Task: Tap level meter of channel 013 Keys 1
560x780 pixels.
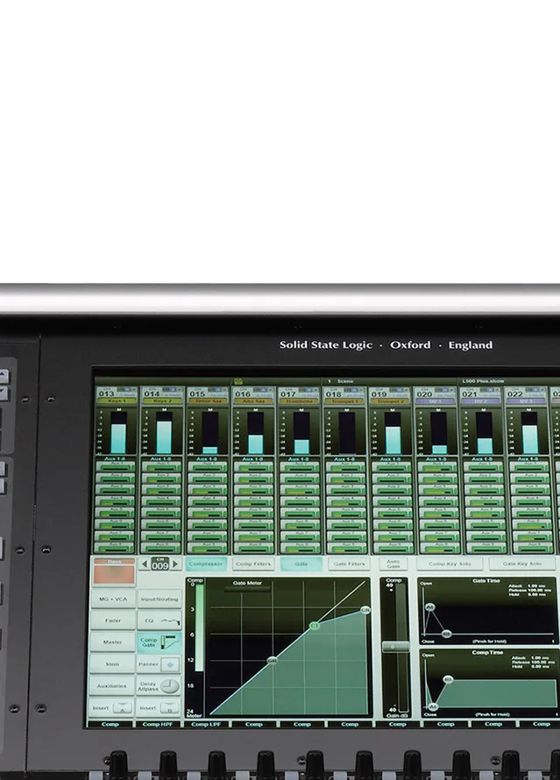Action: pos(118,432)
